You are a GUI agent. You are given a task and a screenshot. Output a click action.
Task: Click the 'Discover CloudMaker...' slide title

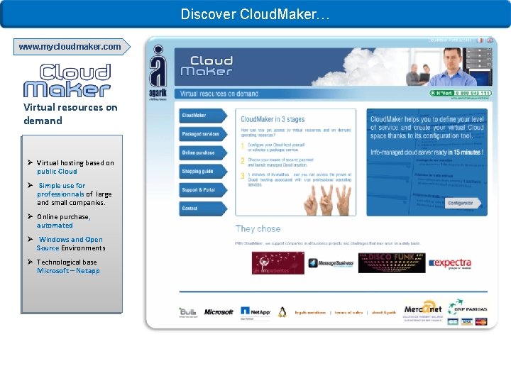255,14
